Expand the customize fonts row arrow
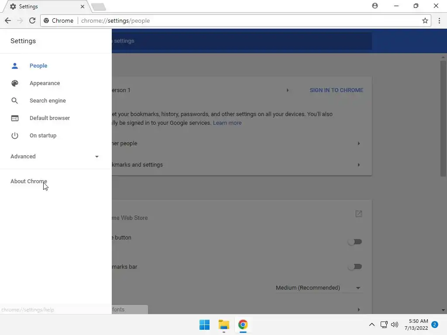 [359, 309]
